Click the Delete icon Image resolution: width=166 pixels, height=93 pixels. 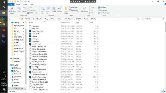54,9
